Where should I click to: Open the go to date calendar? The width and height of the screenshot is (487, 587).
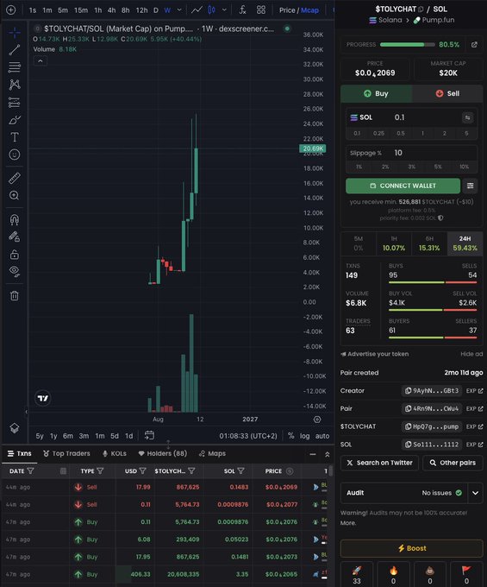click(x=149, y=435)
